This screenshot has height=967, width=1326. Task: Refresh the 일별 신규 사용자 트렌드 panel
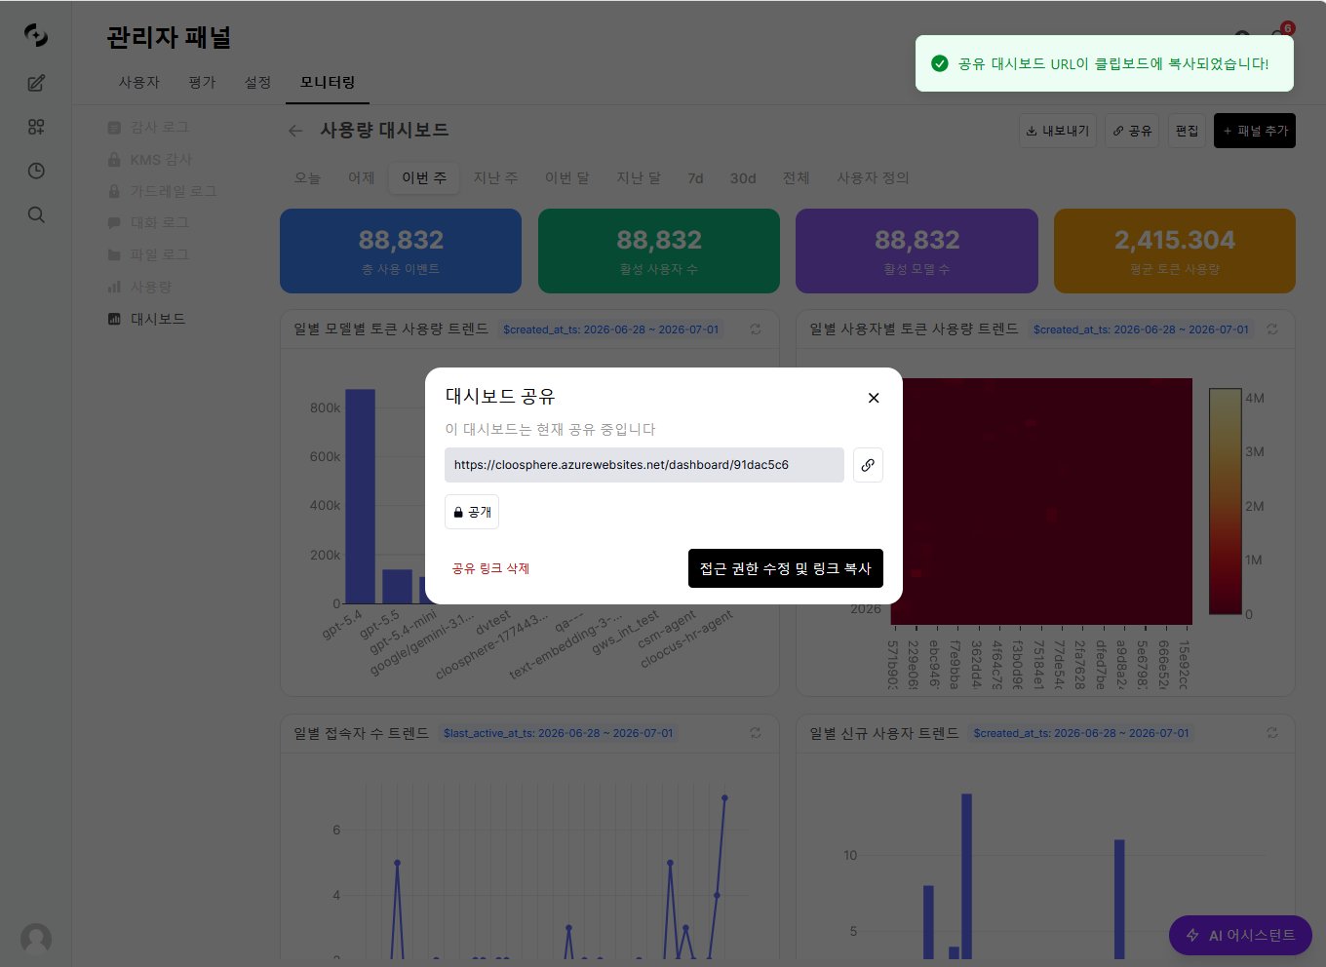1272,733
